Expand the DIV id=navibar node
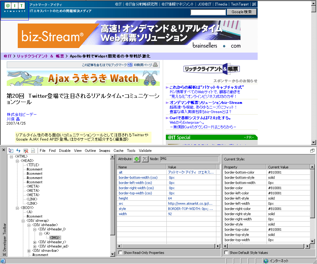 tap(29, 251)
